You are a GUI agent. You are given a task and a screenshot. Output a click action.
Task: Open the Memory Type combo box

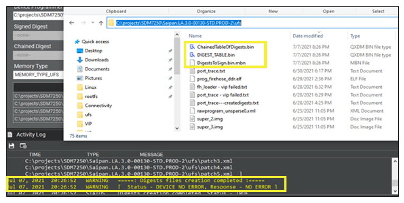38,75
